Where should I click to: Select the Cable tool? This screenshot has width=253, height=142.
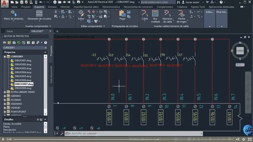tap(145, 15)
